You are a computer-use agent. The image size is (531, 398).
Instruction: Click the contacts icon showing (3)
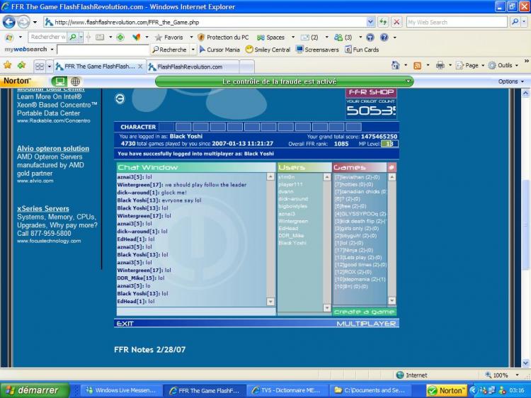(x=338, y=38)
